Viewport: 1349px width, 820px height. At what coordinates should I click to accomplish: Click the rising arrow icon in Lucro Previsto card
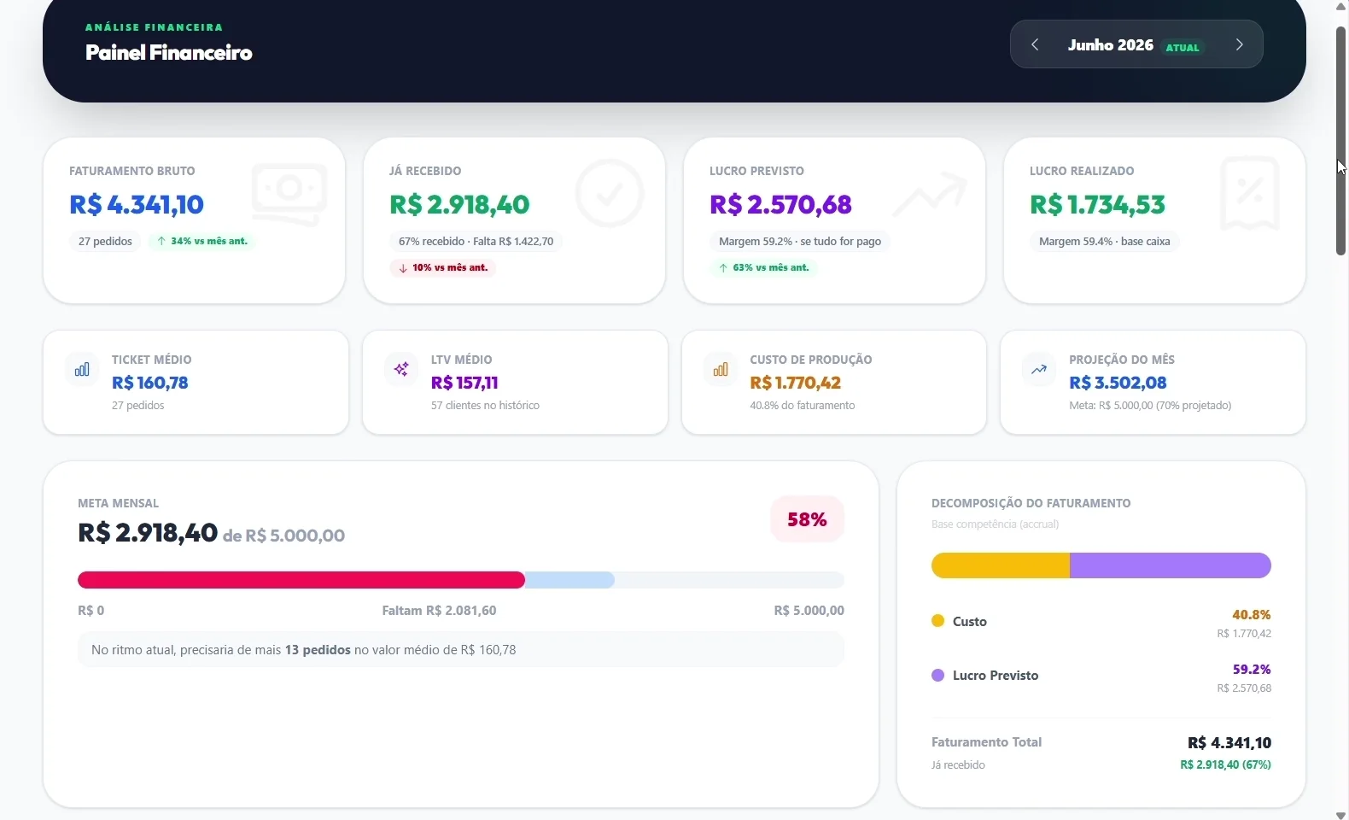(x=930, y=194)
